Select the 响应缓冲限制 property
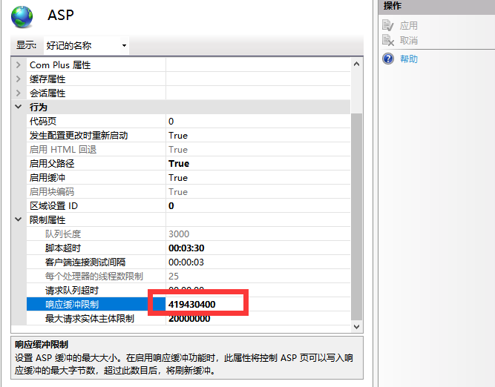Viewport: 495px width, 387px height. [x=189, y=305]
